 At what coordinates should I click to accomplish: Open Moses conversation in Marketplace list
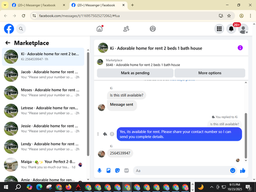[43, 93]
